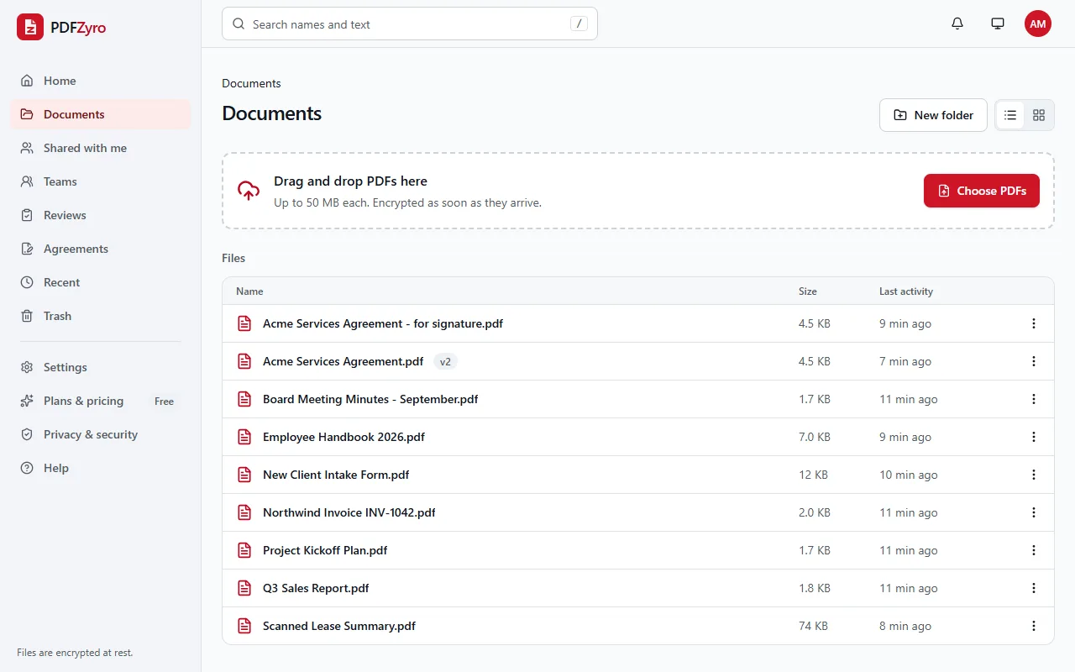Click the monitor display icon in header

point(998,24)
